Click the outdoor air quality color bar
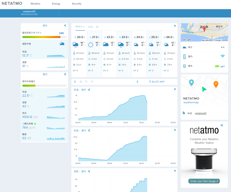Image resolution: width=231 pixels, height=192 pixels. pyautogui.click(x=44, y=37)
